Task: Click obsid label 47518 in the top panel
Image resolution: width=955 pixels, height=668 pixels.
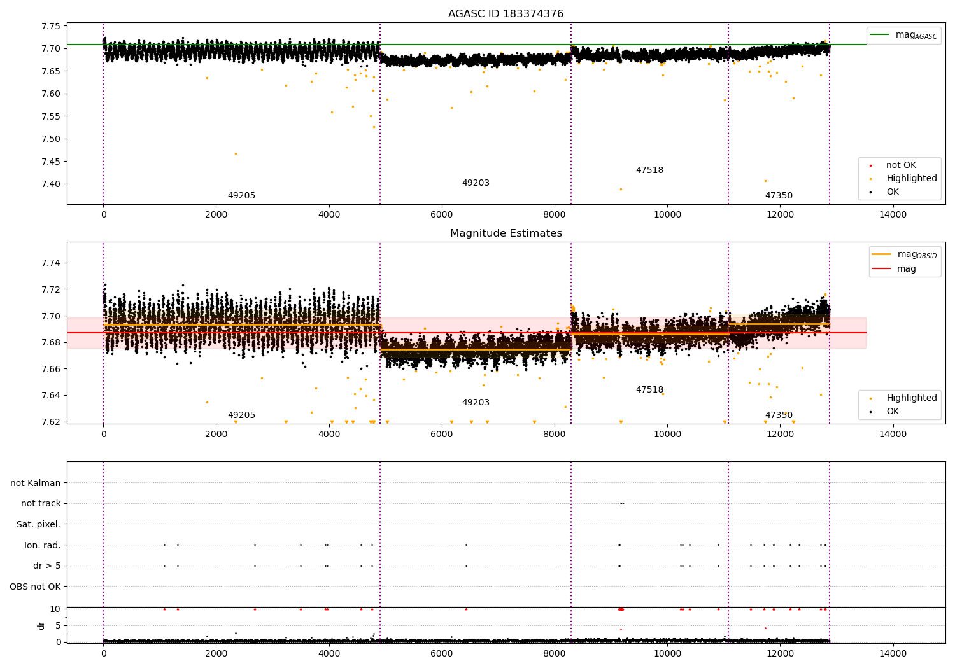Action: [x=649, y=170]
